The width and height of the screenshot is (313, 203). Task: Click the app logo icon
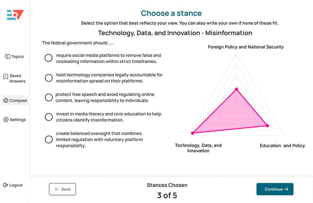tap(15, 15)
